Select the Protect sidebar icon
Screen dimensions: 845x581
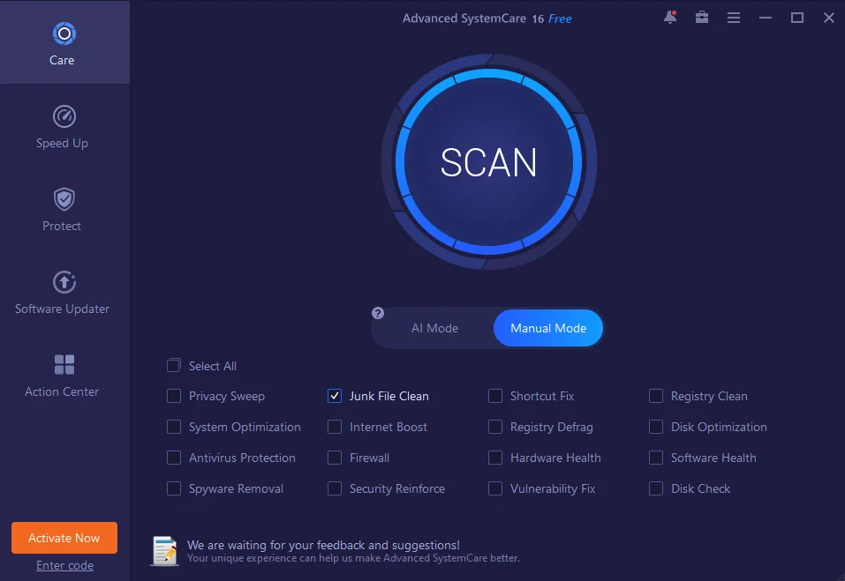(x=62, y=210)
